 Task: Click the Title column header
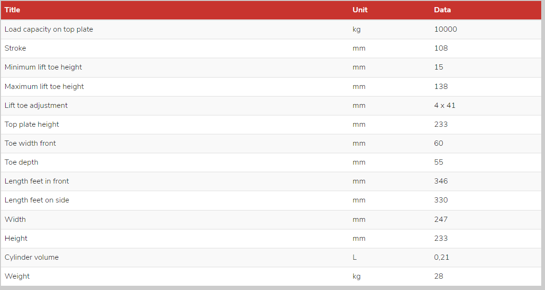click(12, 10)
